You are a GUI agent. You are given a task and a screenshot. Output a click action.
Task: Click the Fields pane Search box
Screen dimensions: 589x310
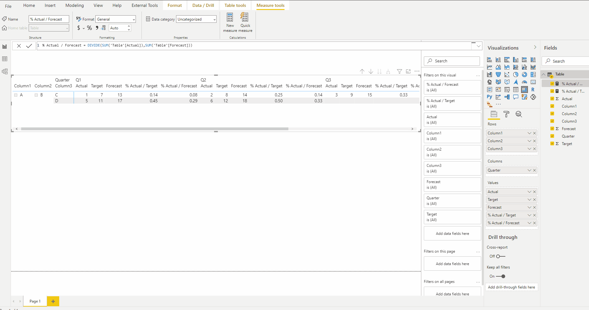click(565, 61)
